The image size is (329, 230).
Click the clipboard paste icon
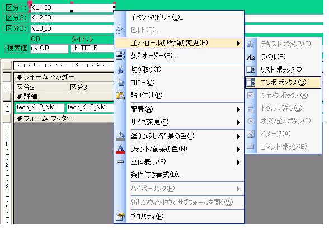click(120, 95)
